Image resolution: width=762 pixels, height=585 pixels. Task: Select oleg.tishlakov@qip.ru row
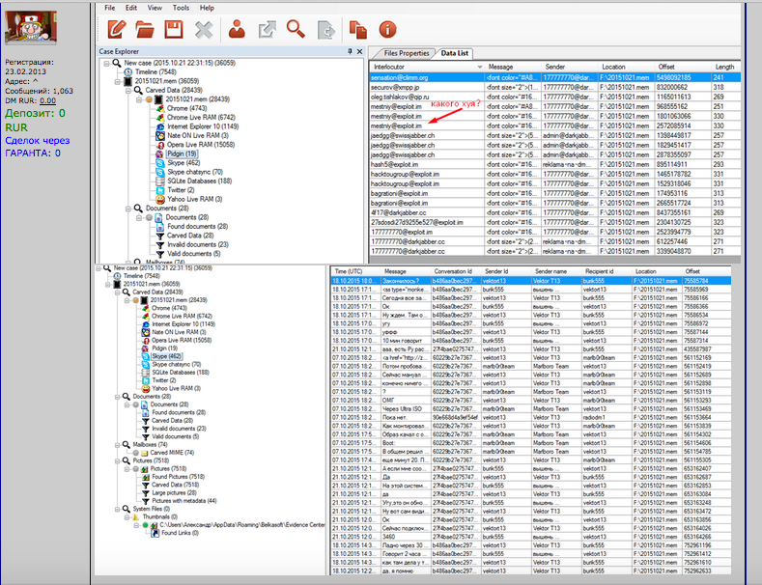click(x=555, y=97)
